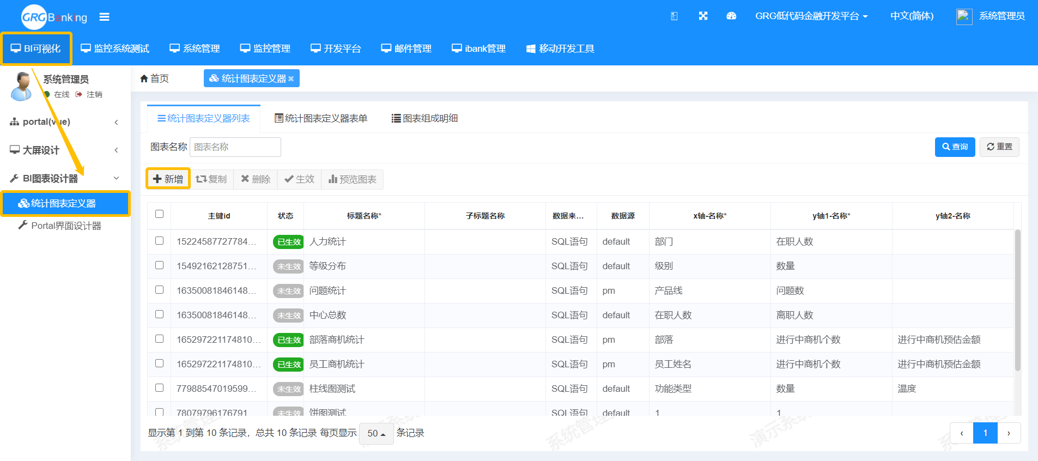Check the 问题统计 row checkbox
1038x461 pixels.
(x=159, y=290)
